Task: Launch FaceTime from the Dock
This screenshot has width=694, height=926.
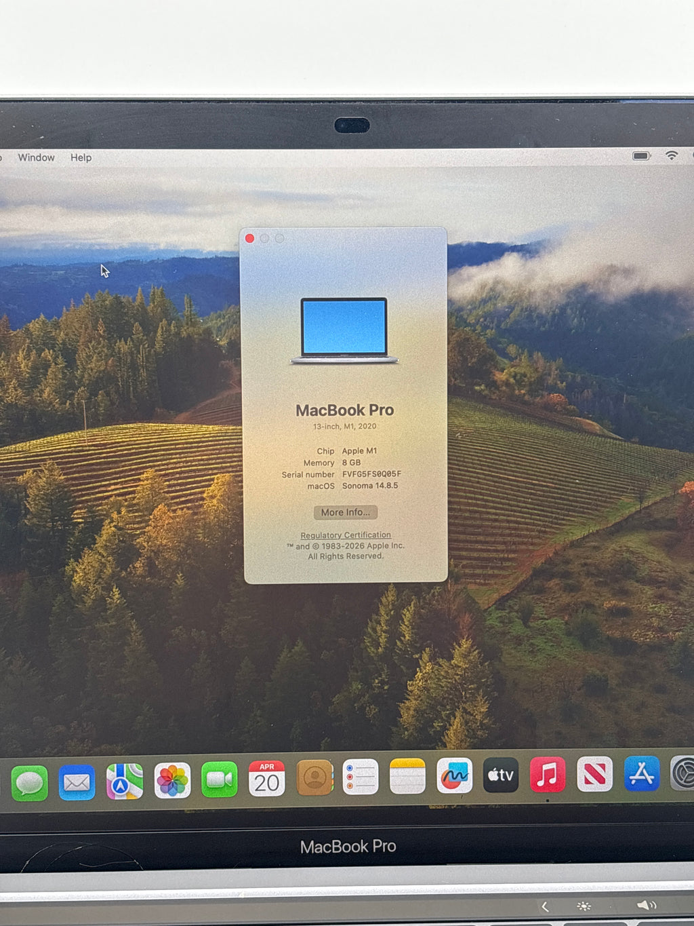Action: [x=220, y=779]
